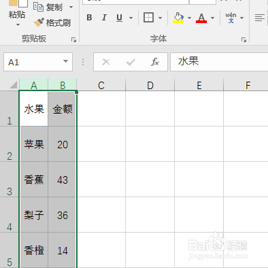268x268 pixels.
Task: Select row 4 header
Action: (x=10, y=215)
